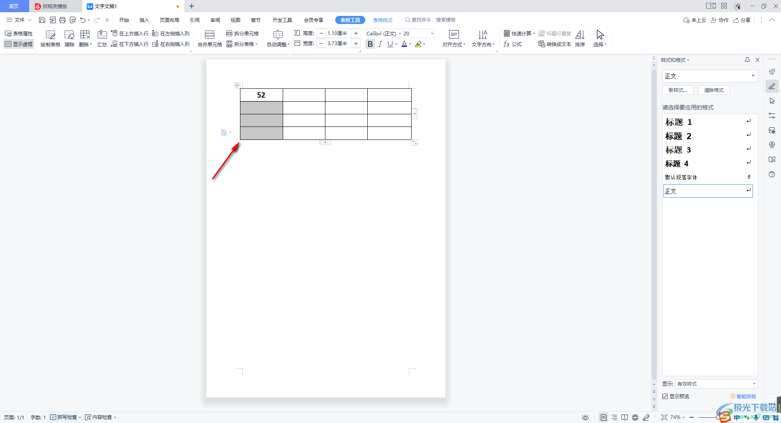Open the help icon in right sidebar
The height and width of the screenshot is (423, 781).
coord(772,174)
